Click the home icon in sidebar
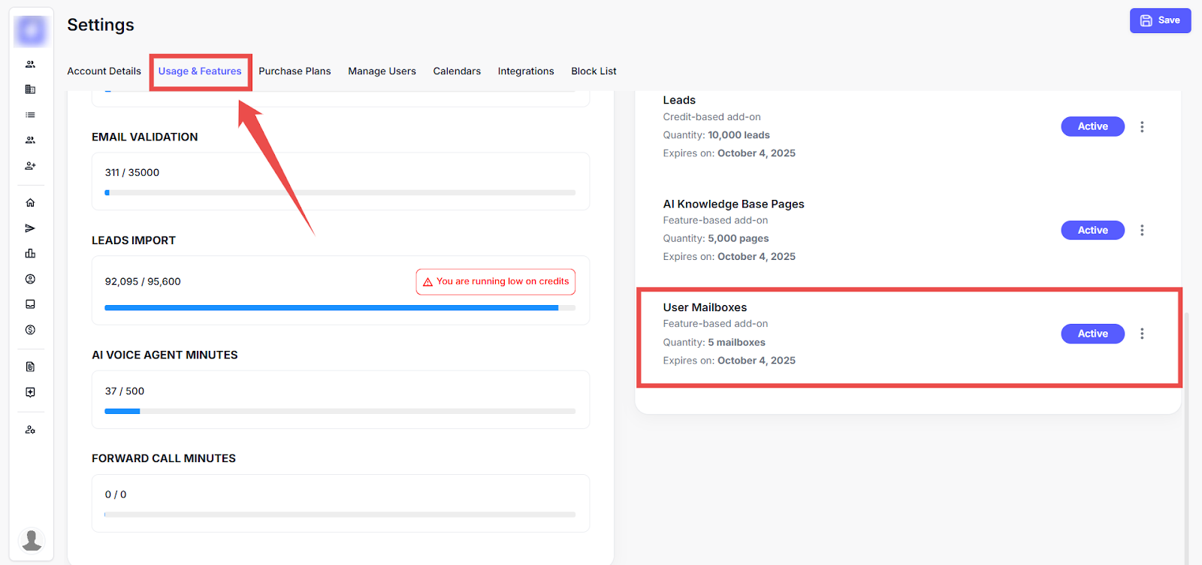 click(30, 203)
